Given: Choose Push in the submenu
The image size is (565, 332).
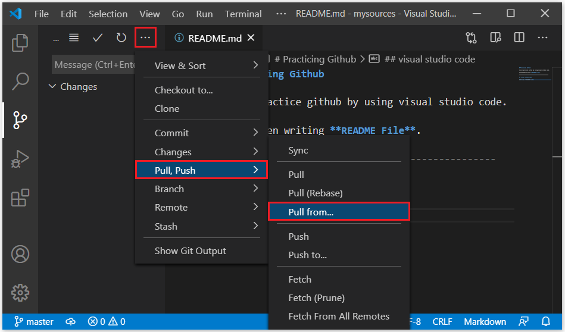Looking at the screenshot, I should point(339,237).
